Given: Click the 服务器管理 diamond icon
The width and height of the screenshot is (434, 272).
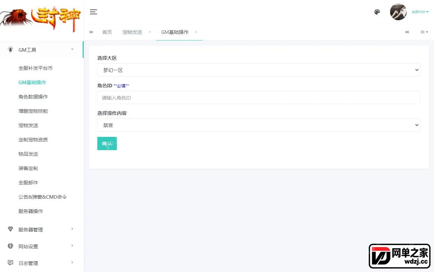Looking at the screenshot, I should coord(10,229).
